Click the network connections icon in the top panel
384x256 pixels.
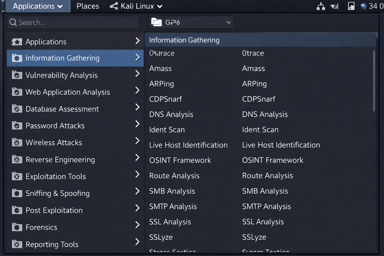[x=321, y=6]
